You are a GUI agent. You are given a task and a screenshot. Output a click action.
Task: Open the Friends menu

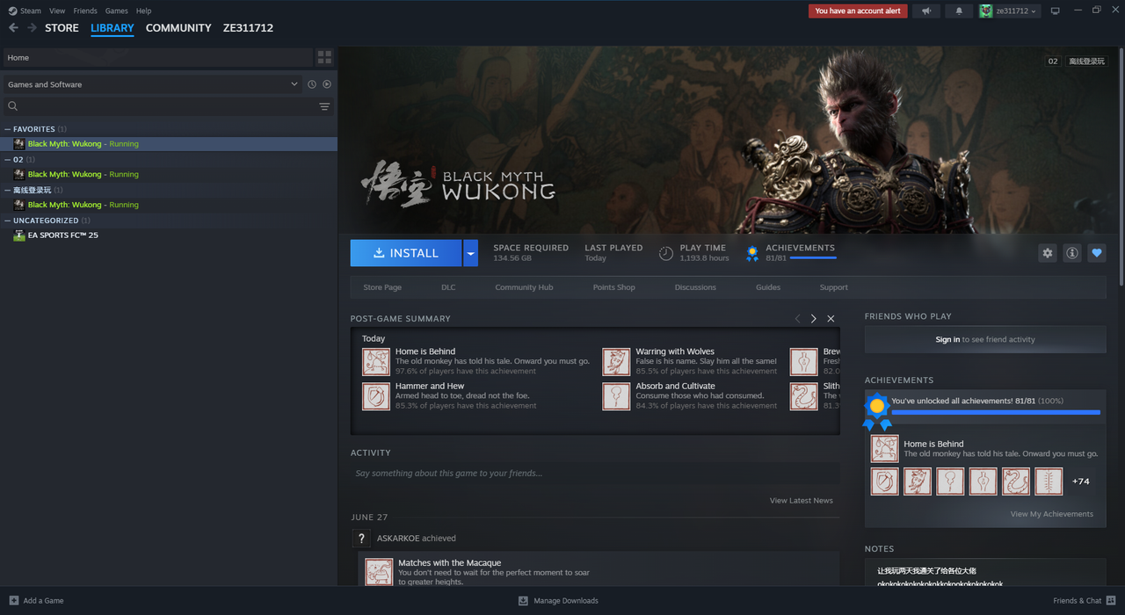(85, 11)
